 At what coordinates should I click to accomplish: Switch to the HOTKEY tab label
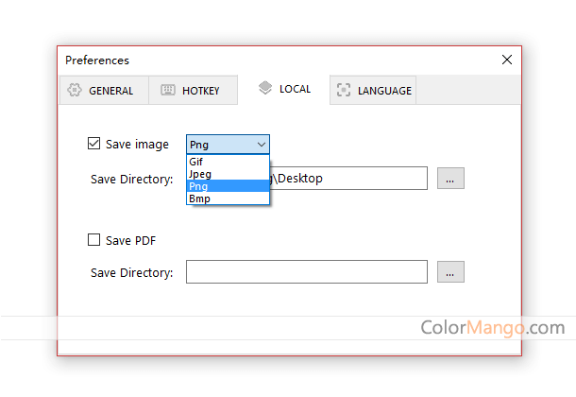click(200, 91)
